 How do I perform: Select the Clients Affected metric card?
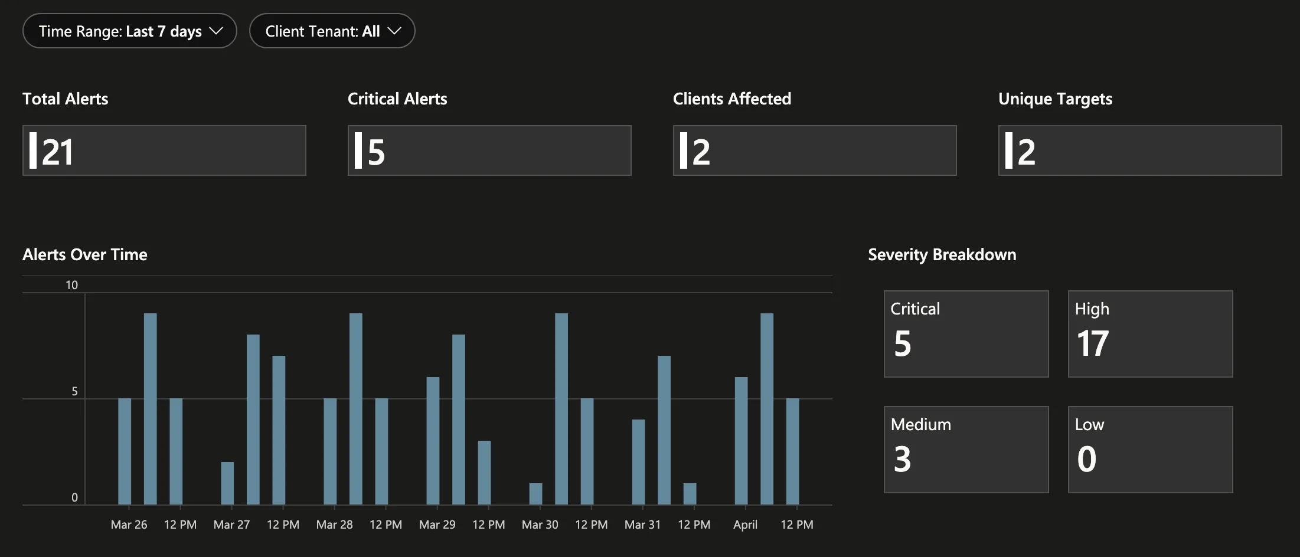coord(814,150)
